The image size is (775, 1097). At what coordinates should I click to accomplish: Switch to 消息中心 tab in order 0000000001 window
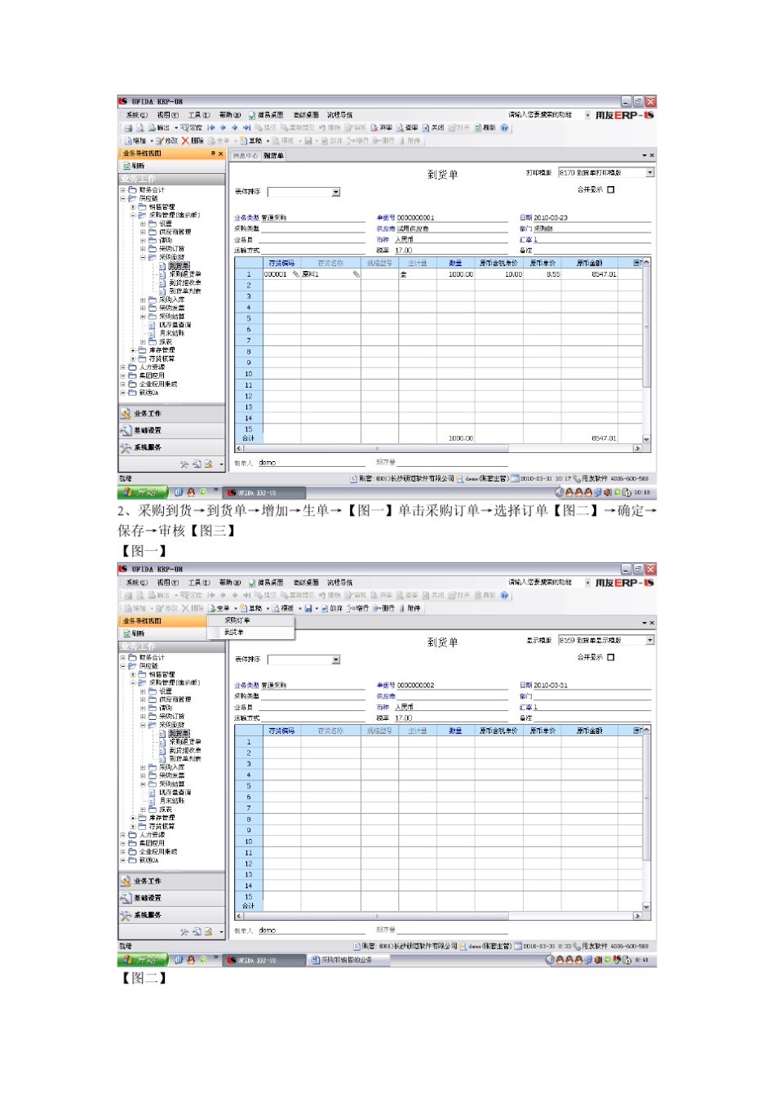(246, 155)
